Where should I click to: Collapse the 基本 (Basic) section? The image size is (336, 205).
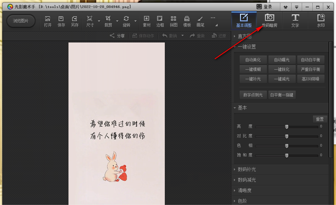click(242, 108)
